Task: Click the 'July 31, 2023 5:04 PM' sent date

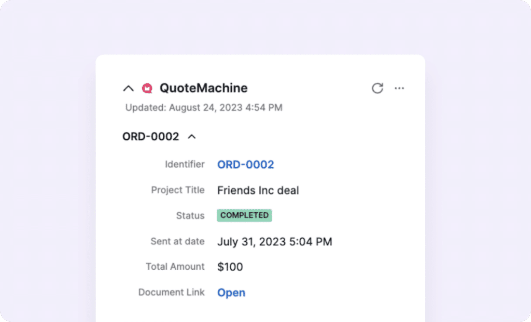Action: [x=275, y=241]
